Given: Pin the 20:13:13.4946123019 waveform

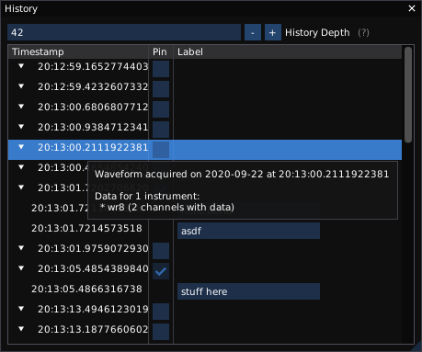Looking at the screenshot, I should point(161,312).
